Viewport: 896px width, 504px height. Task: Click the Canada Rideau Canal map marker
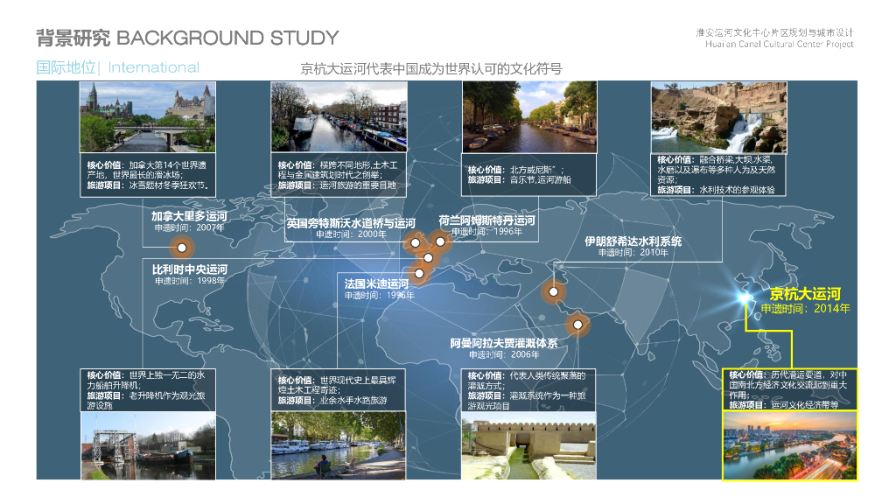(182, 248)
